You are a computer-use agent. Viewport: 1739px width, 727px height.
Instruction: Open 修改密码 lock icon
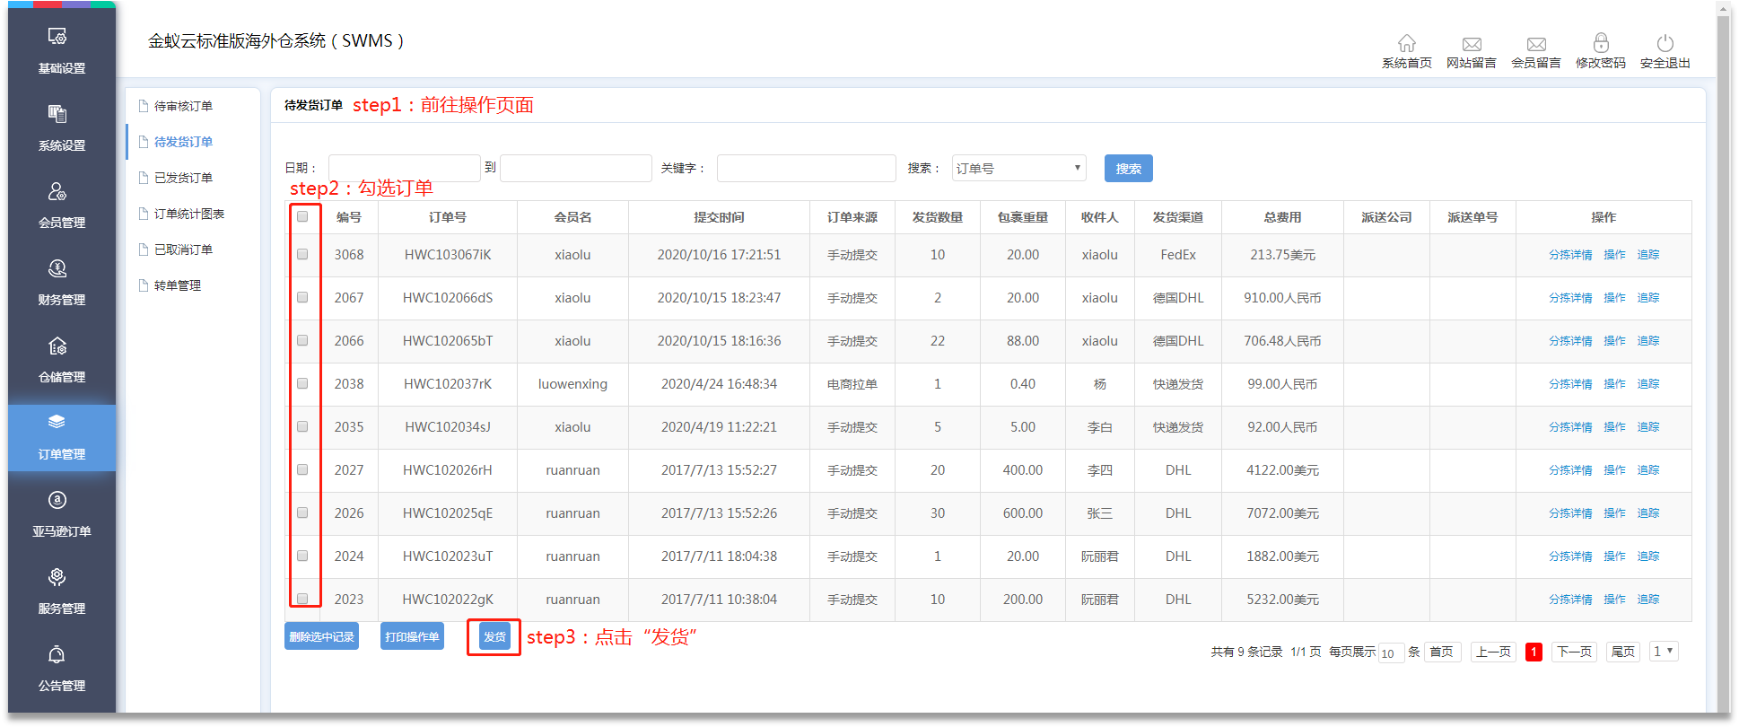[x=1600, y=43]
